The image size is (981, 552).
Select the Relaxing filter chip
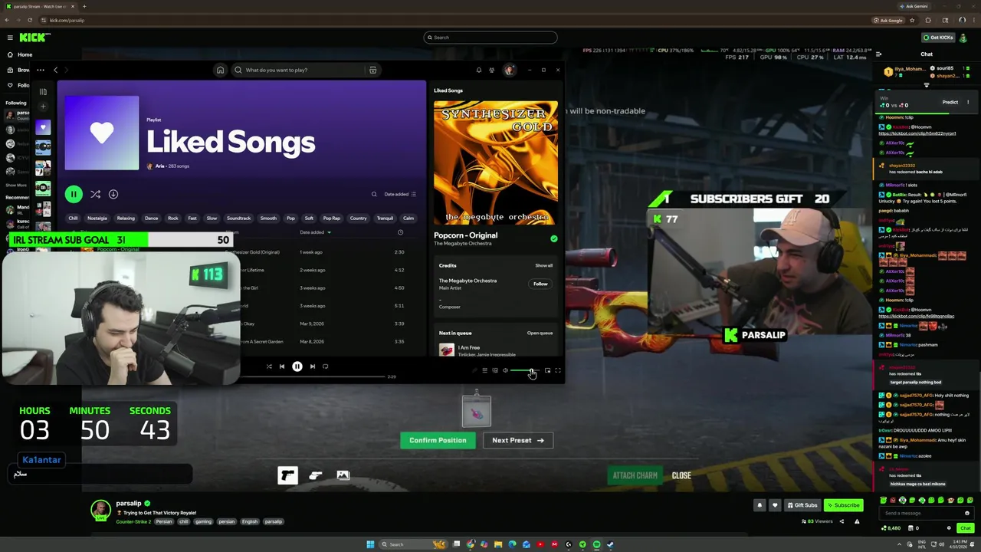tap(126, 218)
